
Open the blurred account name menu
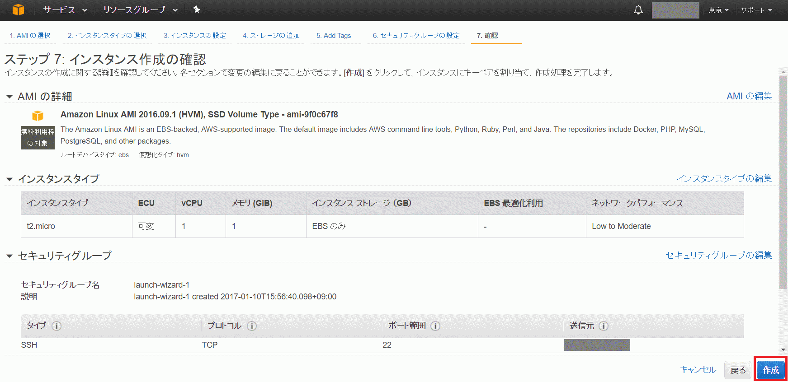click(x=675, y=10)
